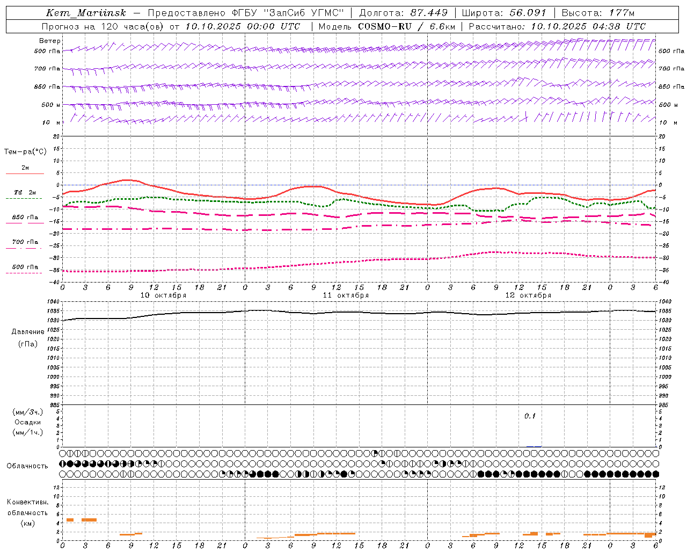Click the 'Ветер' wind section label
The height and width of the screenshot is (550, 687).
pos(50,41)
